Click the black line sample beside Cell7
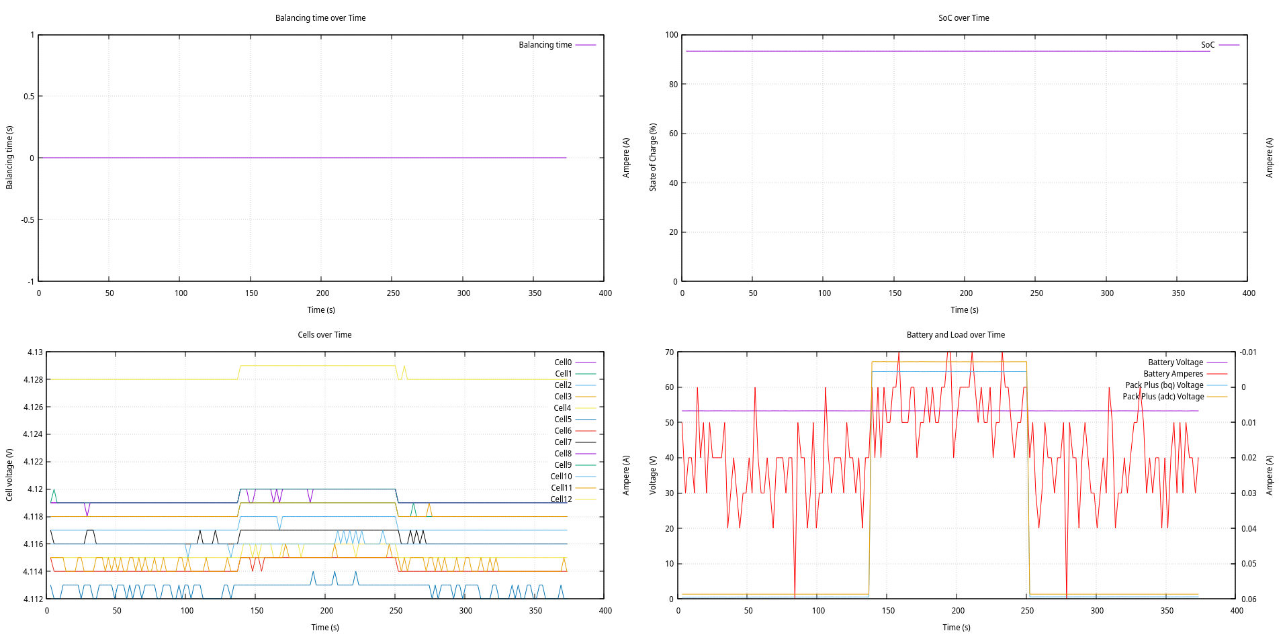Viewport: 1287px width, 635px height. click(586, 442)
